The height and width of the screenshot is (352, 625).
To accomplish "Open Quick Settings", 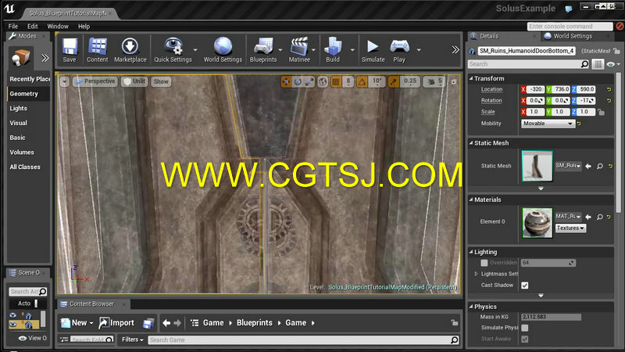I will (173, 50).
